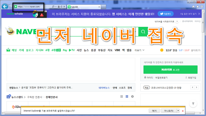
Task: Open Pay in Naver menu
Action: pos(65,50)
